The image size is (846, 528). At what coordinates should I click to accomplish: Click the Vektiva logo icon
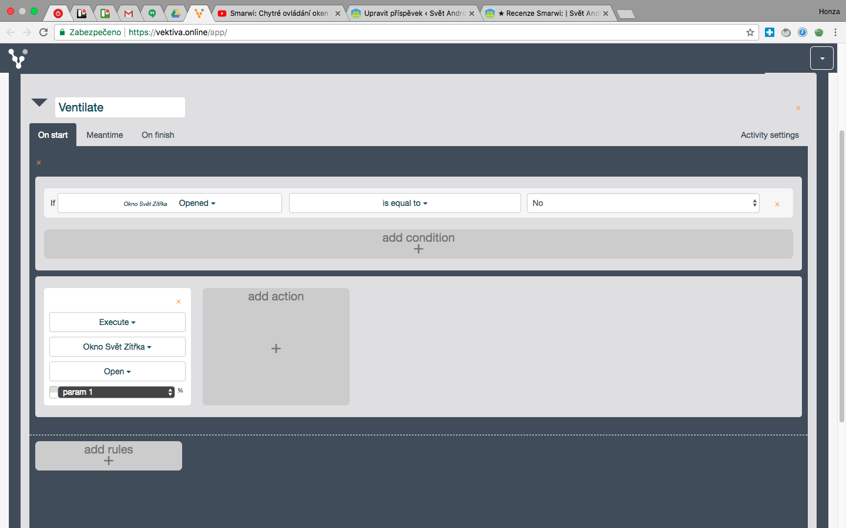tap(18, 59)
